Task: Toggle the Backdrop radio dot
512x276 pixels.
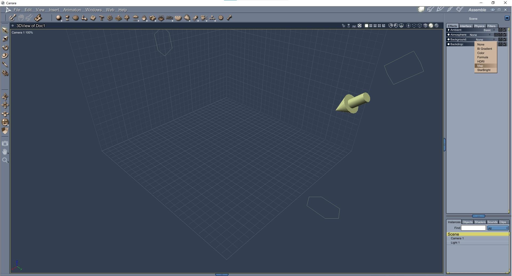Action: (x=449, y=44)
